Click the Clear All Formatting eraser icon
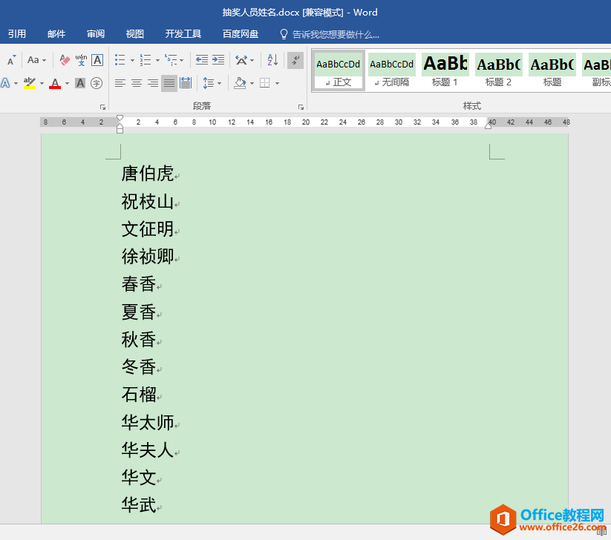The height and width of the screenshot is (540, 611). (x=65, y=60)
